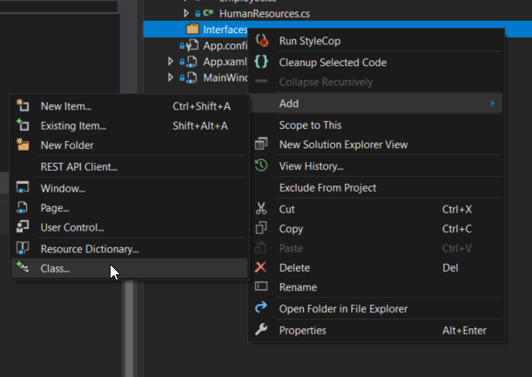Choose Scope to This option

(x=308, y=125)
